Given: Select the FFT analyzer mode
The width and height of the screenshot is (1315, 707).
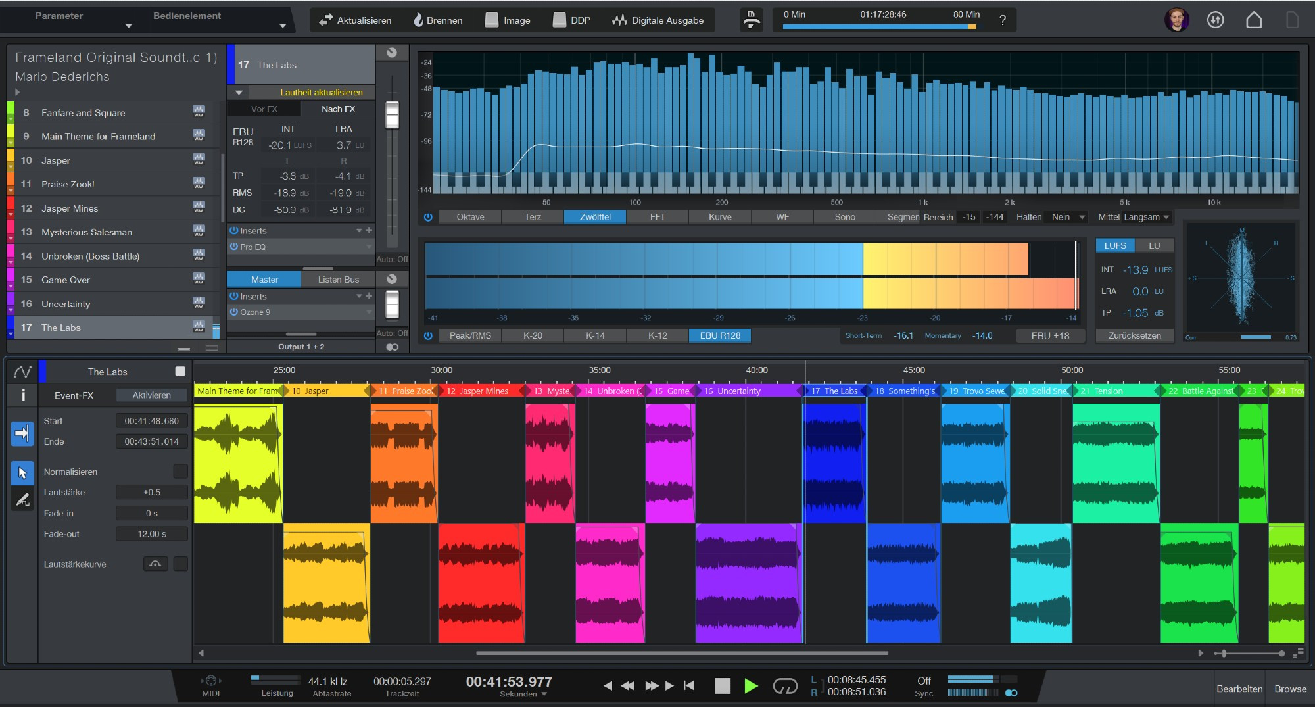Looking at the screenshot, I should [x=657, y=217].
